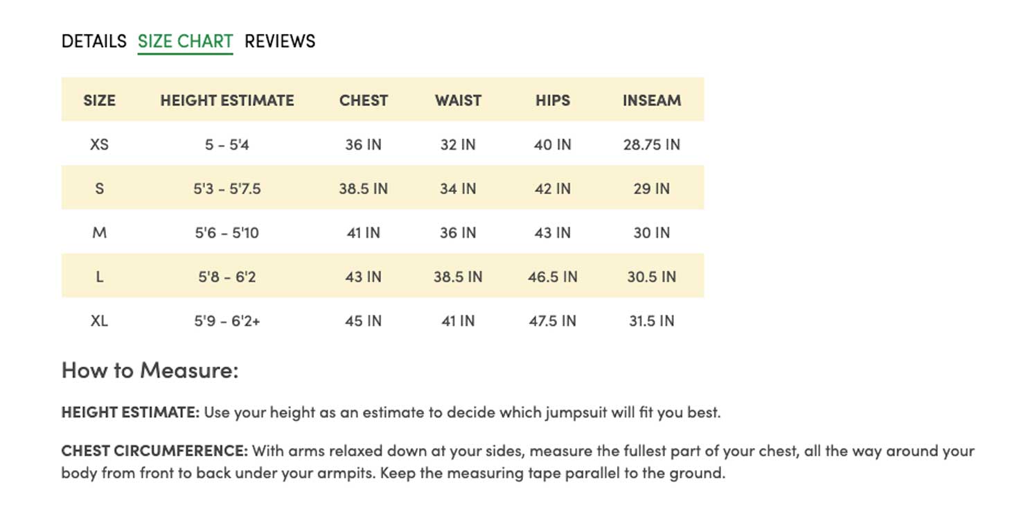The height and width of the screenshot is (520, 1019).
Task: Select the XL size row label
Action: click(x=100, y=321)
